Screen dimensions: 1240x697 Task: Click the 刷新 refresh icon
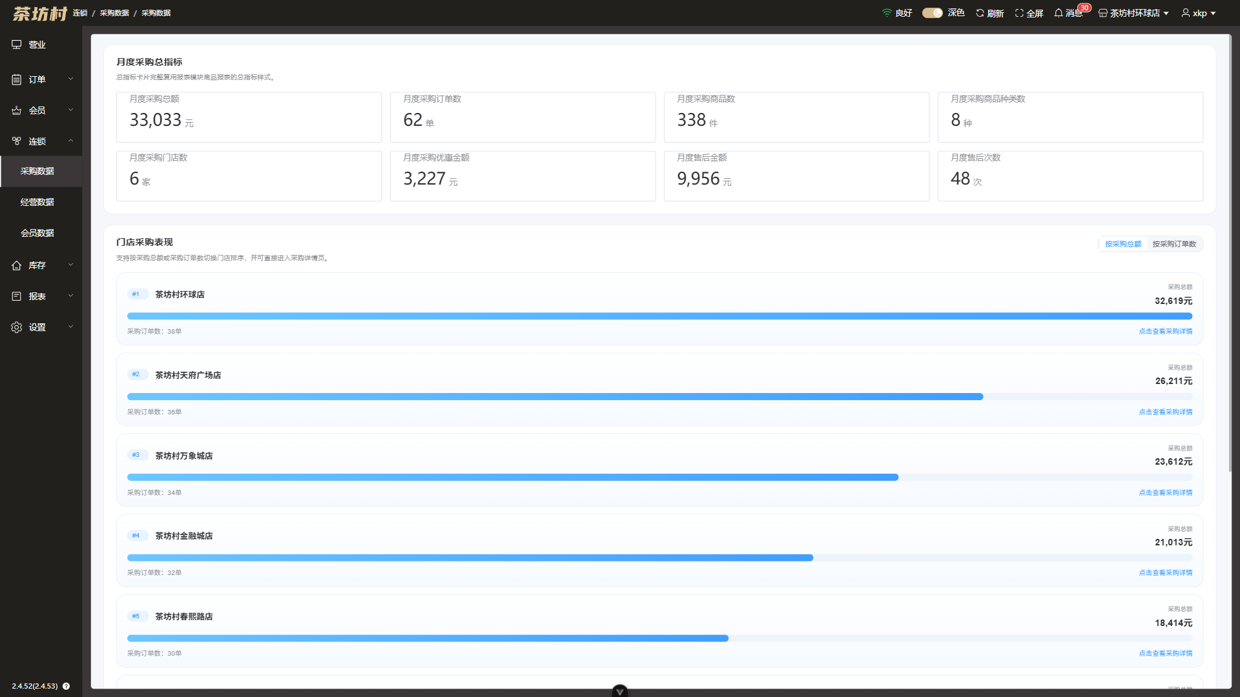pos(980,13)
